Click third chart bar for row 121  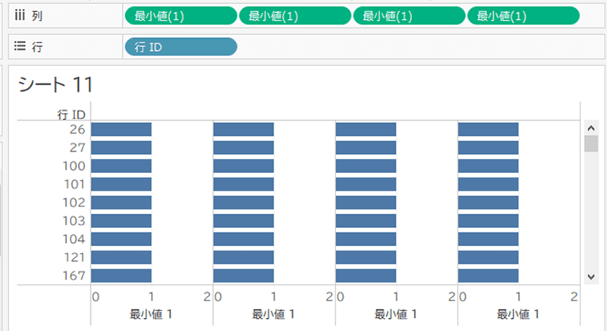(366, 257)
